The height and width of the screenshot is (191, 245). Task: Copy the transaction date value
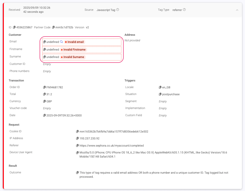(44, 115)
